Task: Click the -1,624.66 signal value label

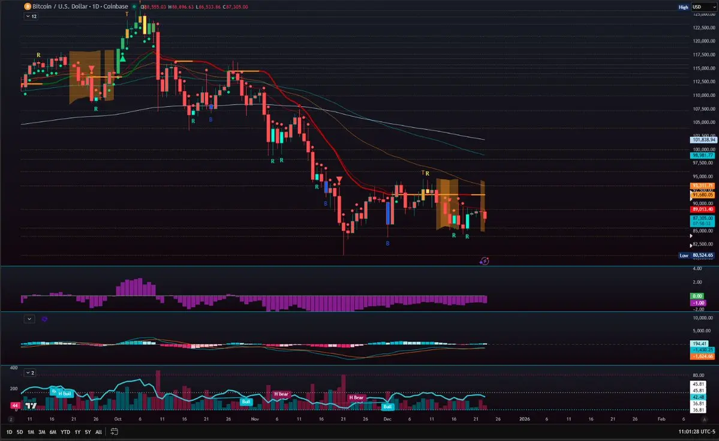Action: (x=702, y=356)
